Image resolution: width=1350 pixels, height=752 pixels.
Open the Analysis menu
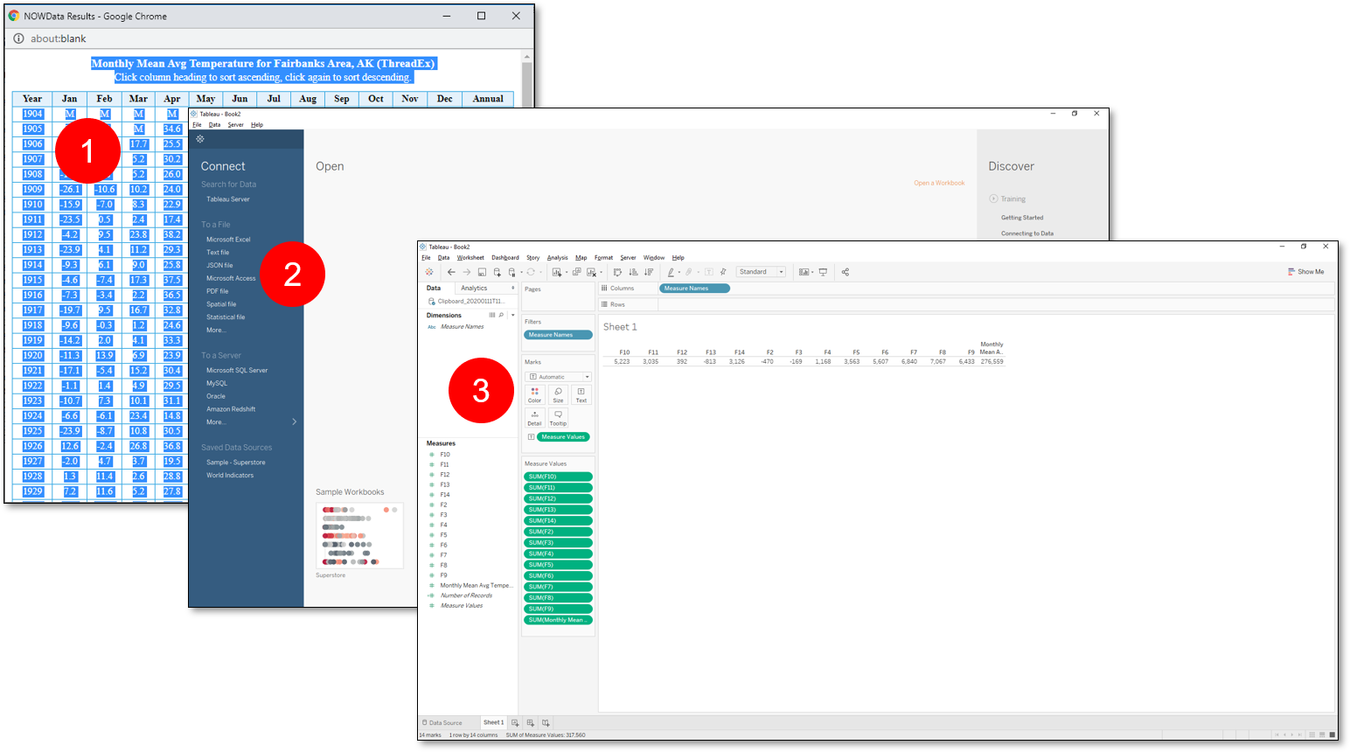coord(557,257)
